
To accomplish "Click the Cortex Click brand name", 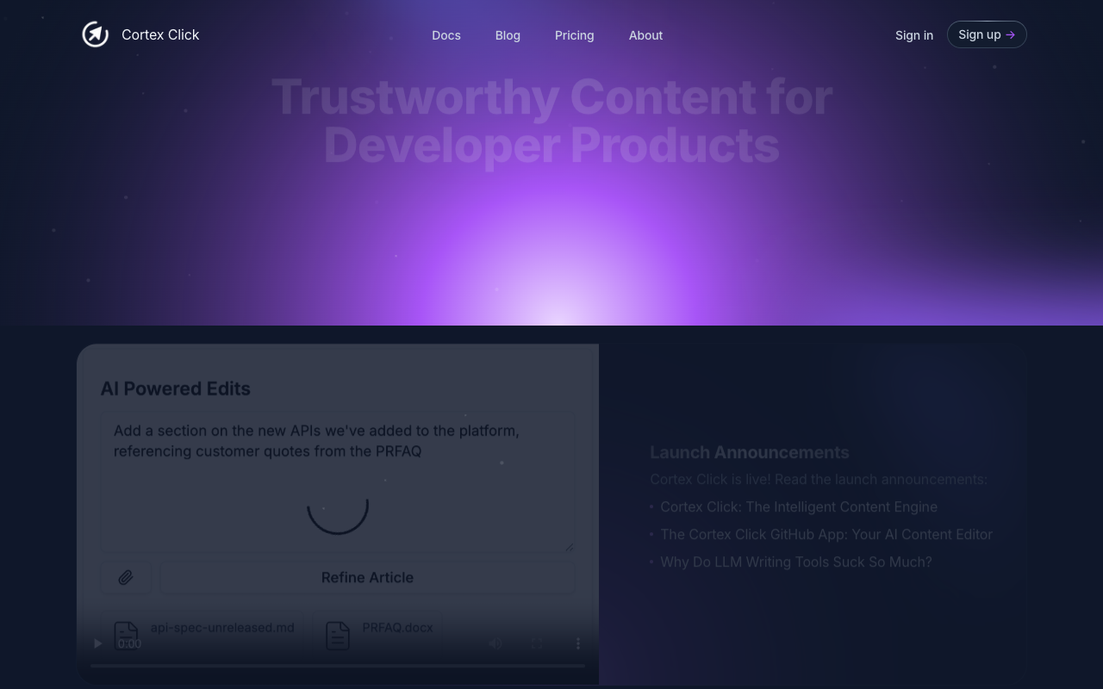I will click(160, 34).
